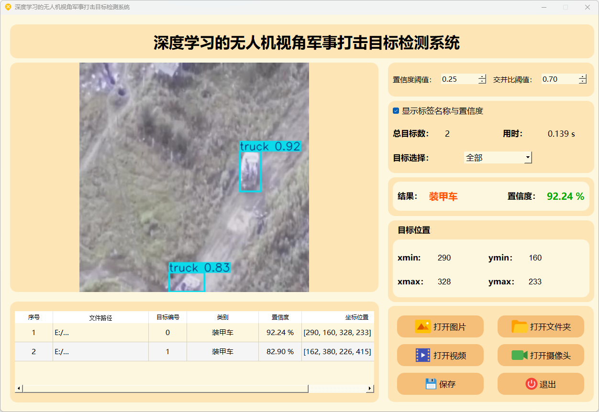Click the picture icon on Open Image button
Image resolution: width=599 pixels, height=412 pixels.
[423, 326]
